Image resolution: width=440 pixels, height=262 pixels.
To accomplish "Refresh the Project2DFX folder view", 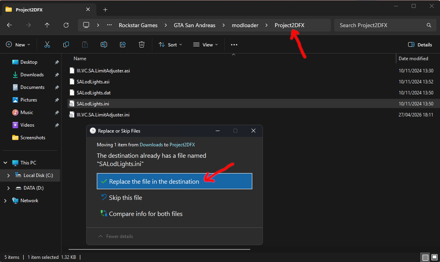I will [x=66, y=25].
